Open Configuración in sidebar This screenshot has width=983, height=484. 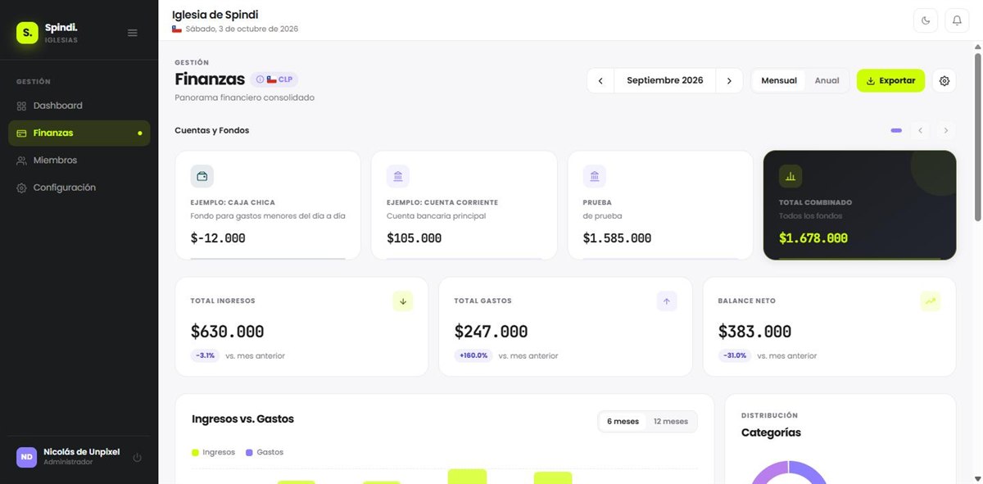click(x=79, y=188)
